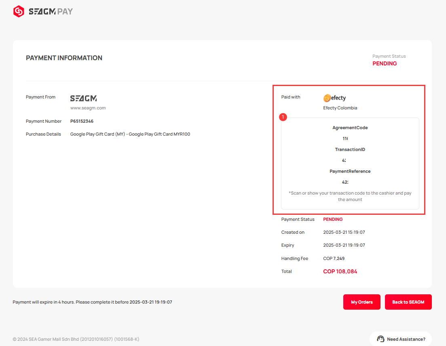This screenshot has height=346, width=446.
Task: Open the Need Assistance? help chat
Action: tap(400, 339)
